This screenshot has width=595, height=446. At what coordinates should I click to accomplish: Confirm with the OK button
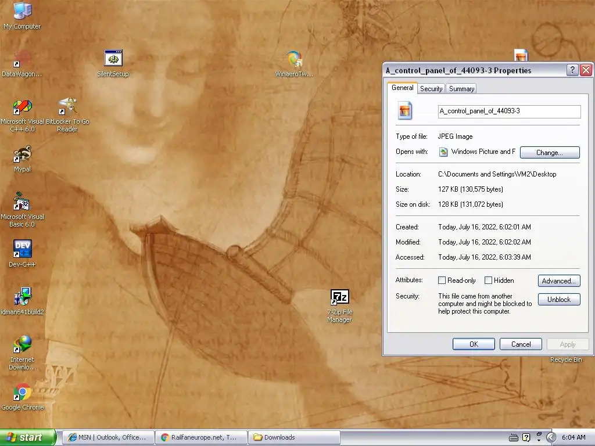[474, 344]
